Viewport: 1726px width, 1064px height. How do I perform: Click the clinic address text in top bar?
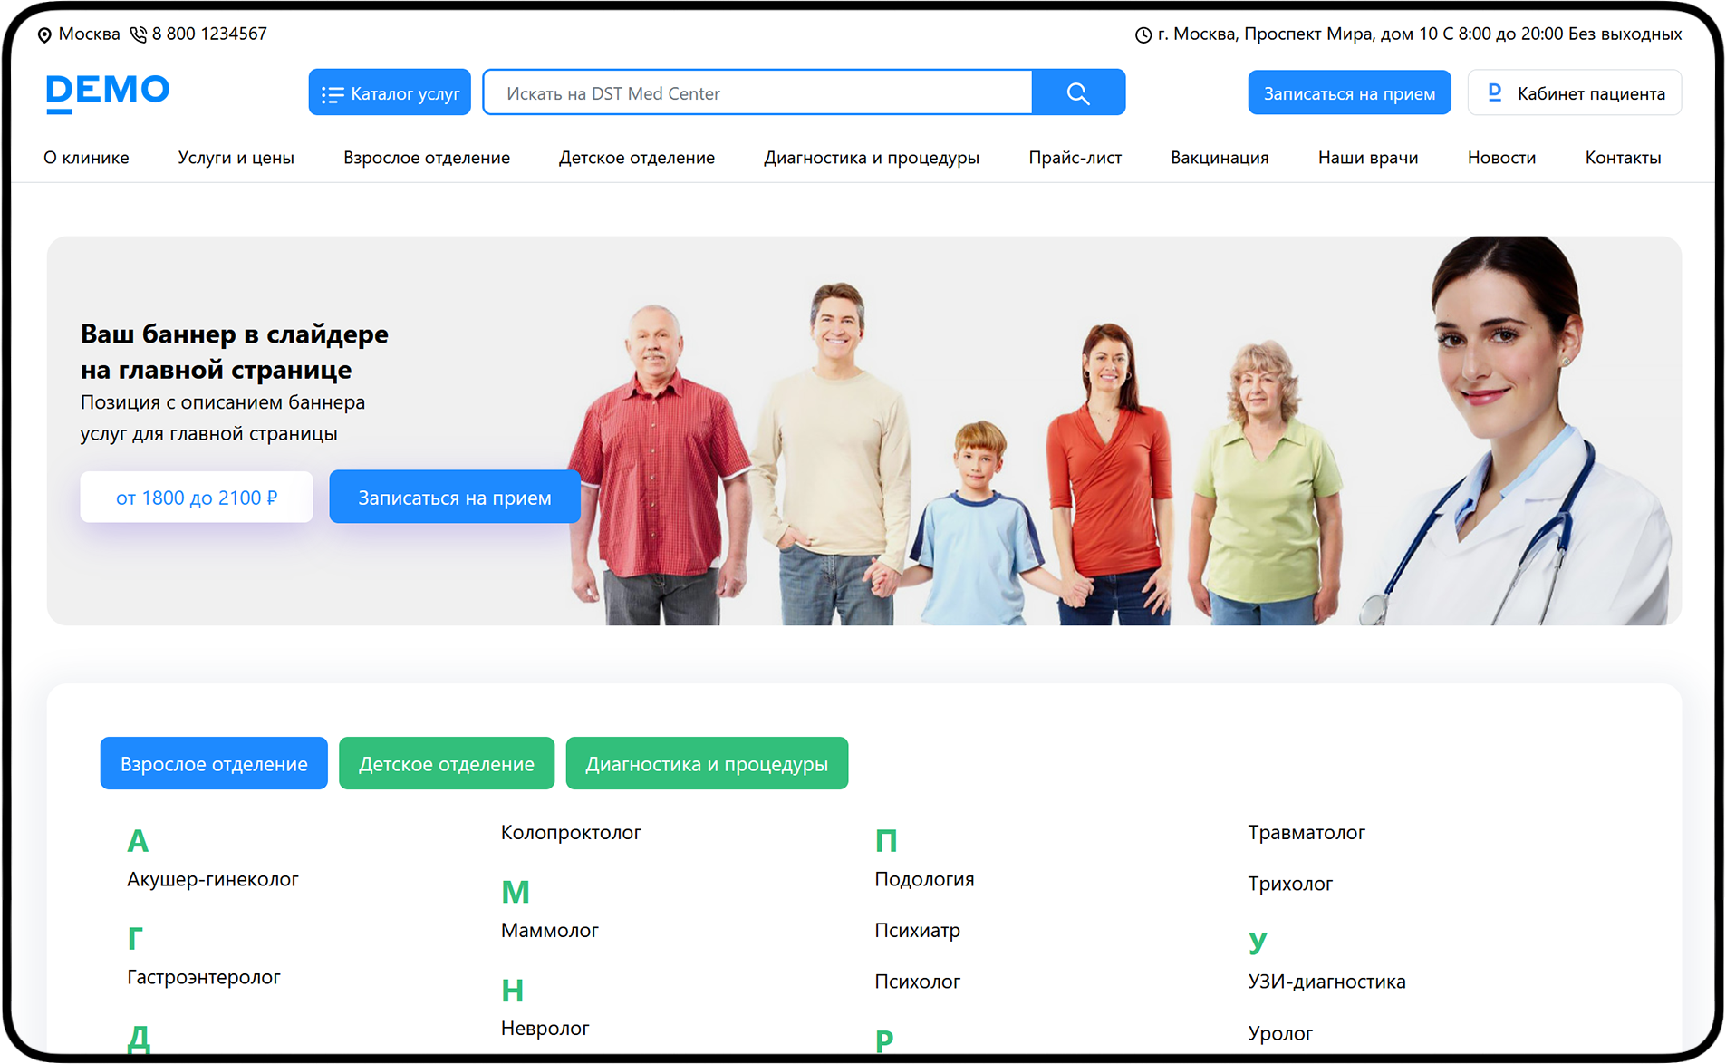tap(1420, 34)
